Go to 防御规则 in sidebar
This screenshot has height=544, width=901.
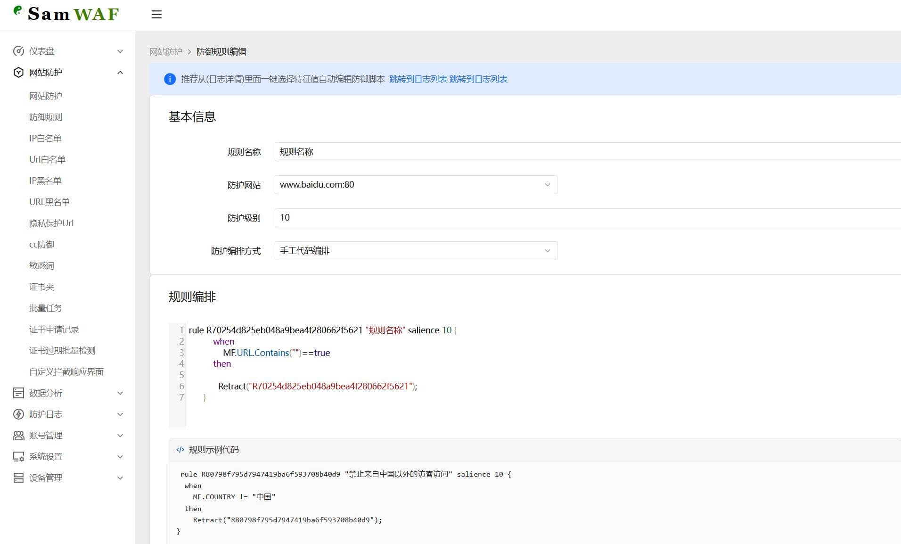[45, 117]
